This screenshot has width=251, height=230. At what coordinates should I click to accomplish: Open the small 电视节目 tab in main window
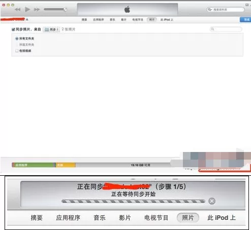(x=138, y=20)
